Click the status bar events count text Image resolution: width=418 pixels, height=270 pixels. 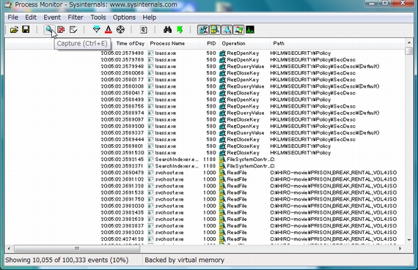67,260
